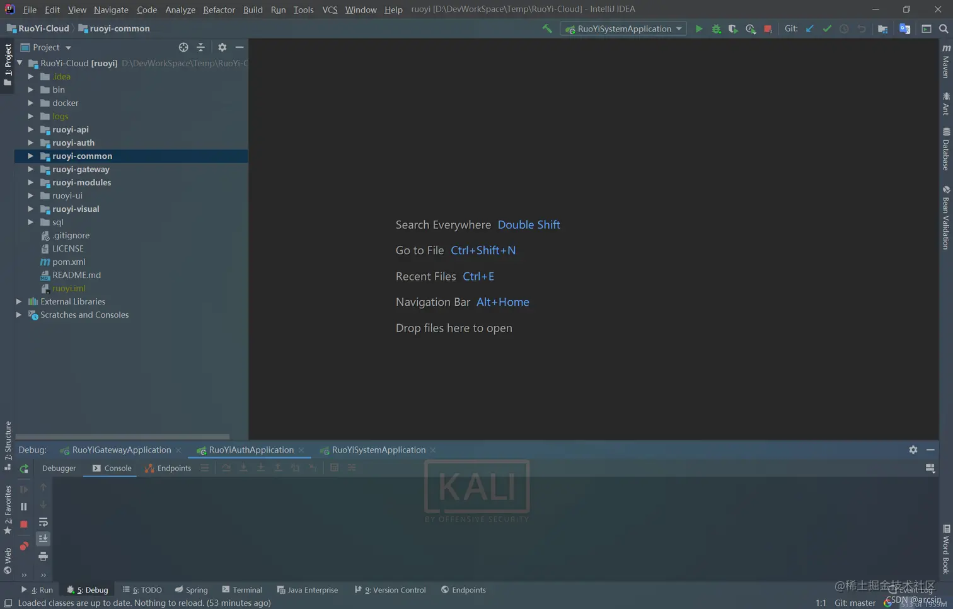Screen dimensions: 953x609
Task: Hide the Project tool window
Action: (x=240, y=47)
